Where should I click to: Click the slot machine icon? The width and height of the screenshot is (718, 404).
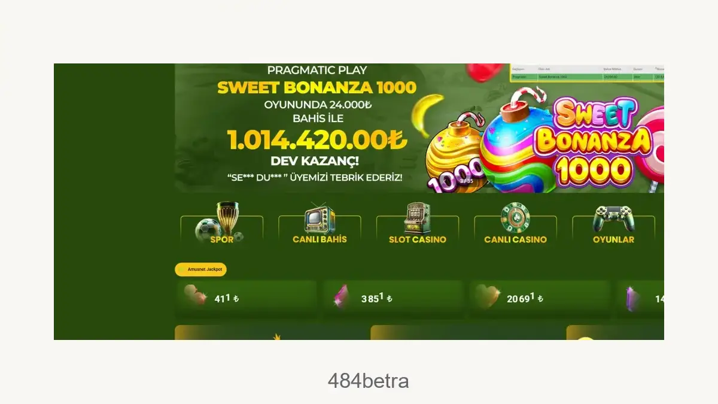click(x=417, y=218)
